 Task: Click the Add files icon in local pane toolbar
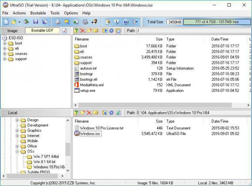105,112
